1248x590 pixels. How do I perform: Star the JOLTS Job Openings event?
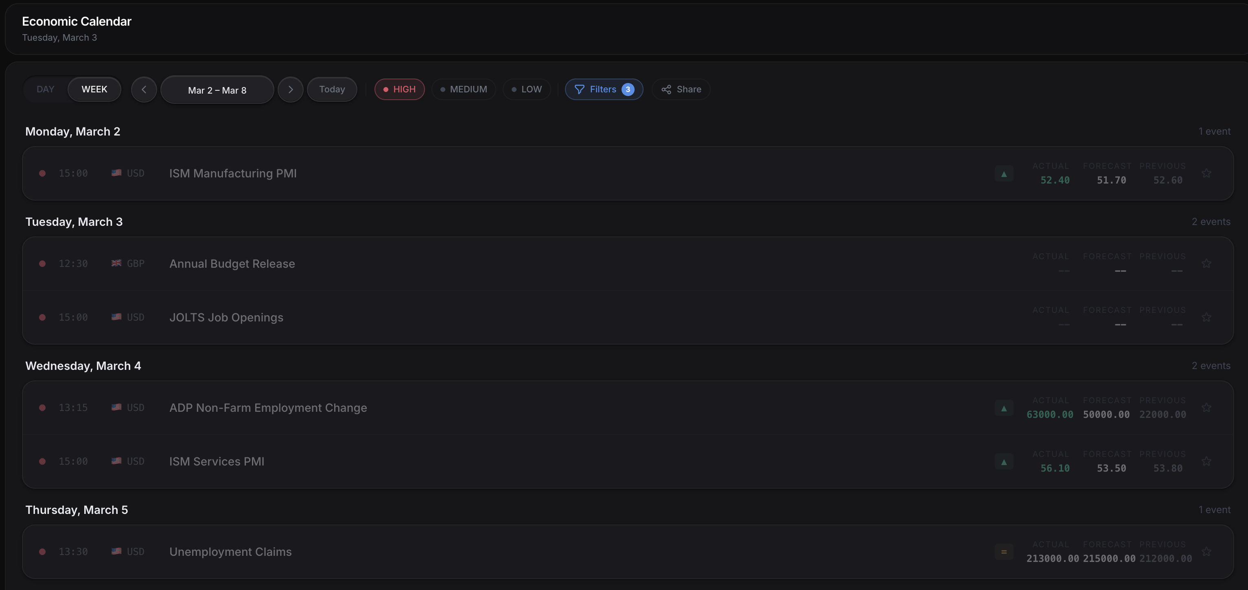[x=1206, y=317]
